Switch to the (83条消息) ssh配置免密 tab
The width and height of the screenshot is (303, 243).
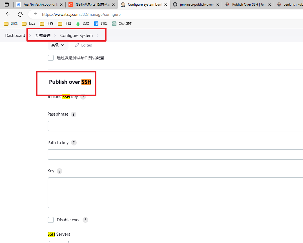pyautogui.click(x=92, y=5)
